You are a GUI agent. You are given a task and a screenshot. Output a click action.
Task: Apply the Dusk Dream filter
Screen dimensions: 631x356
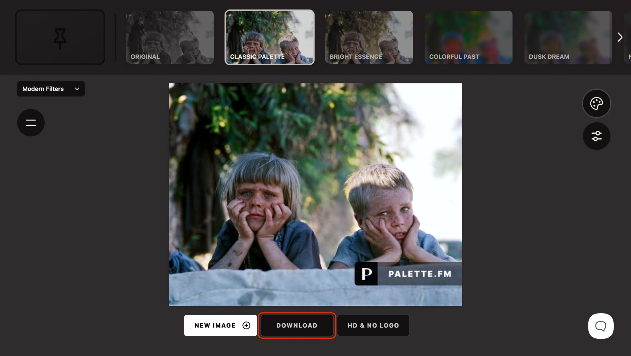568,37
